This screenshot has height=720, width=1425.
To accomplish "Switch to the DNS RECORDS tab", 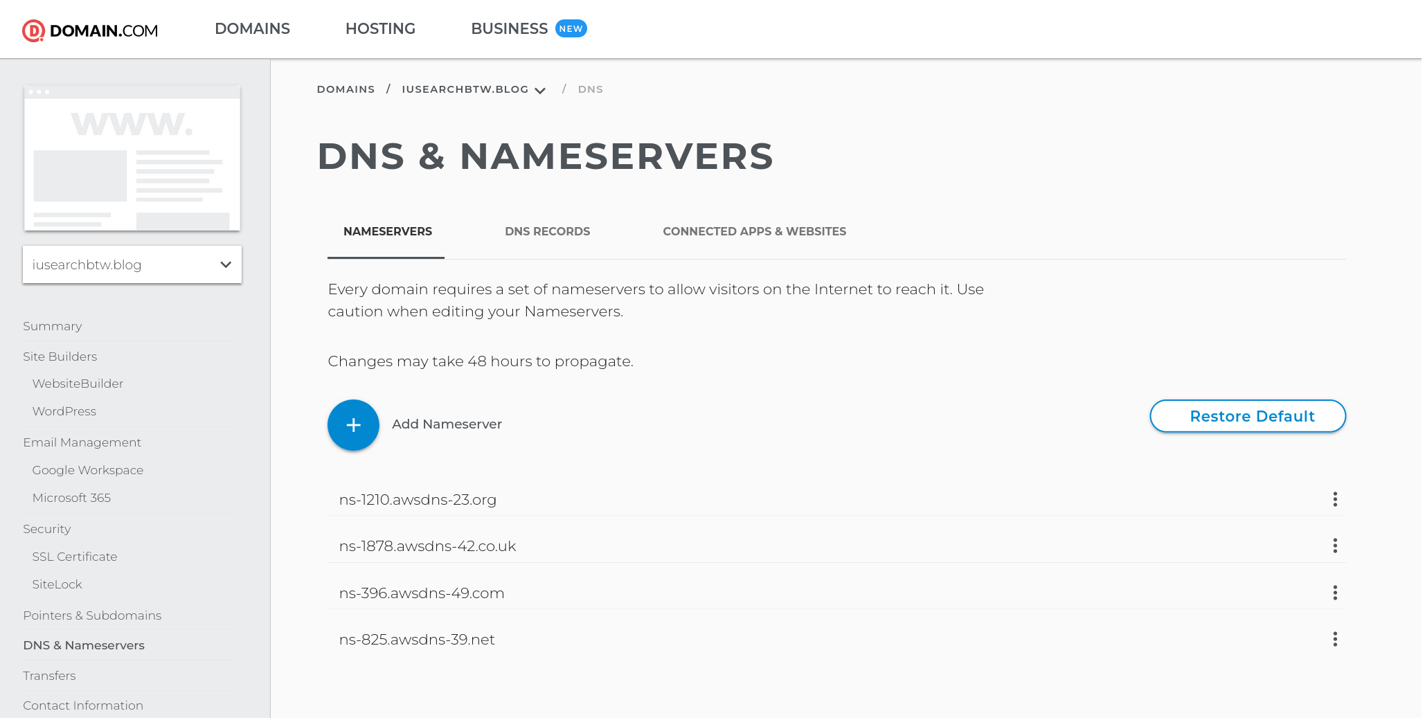I will [547, 231].
